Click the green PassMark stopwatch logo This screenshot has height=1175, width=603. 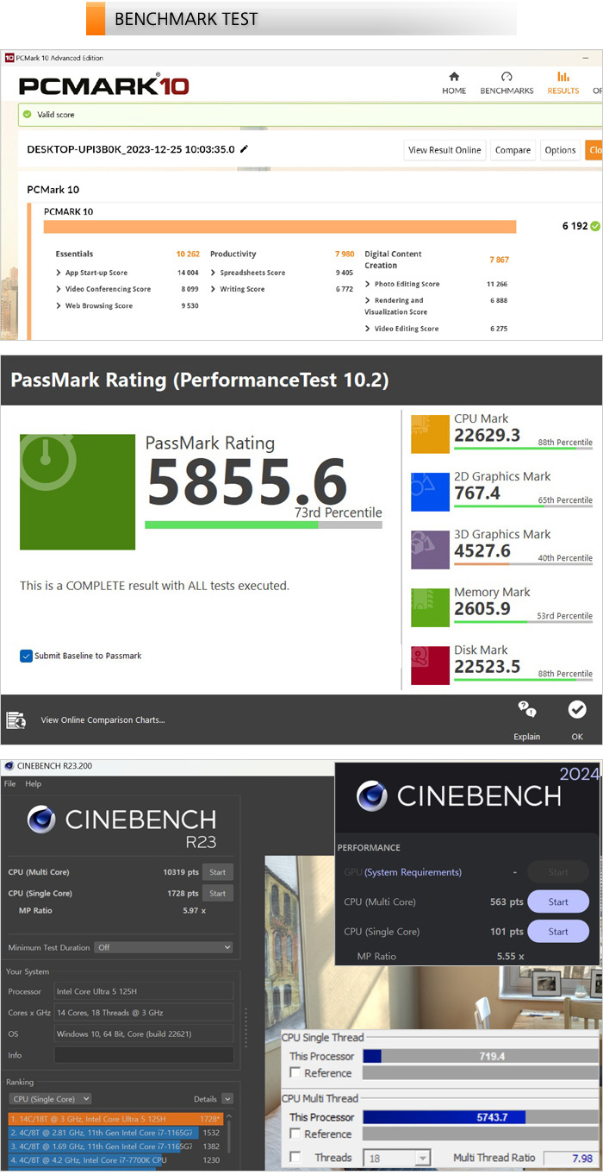78,492
